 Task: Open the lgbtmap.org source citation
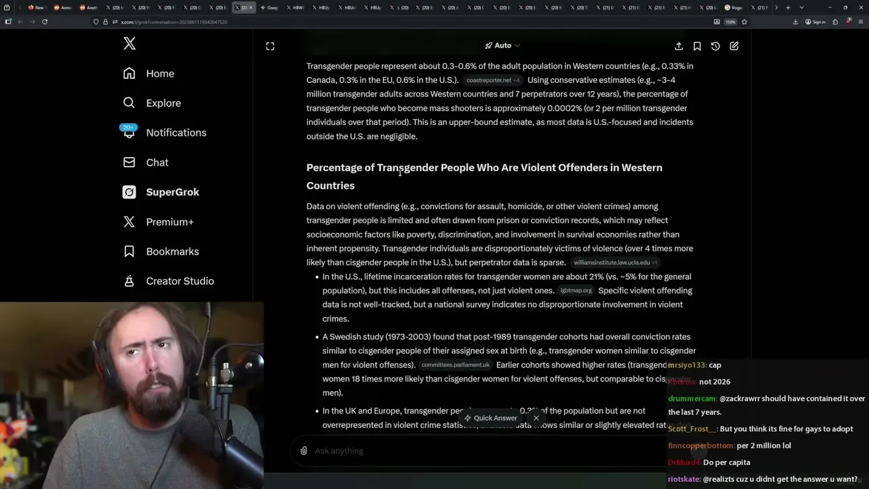point(576,291)
